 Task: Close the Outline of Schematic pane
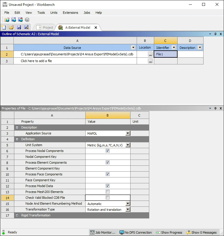[221, 34]
